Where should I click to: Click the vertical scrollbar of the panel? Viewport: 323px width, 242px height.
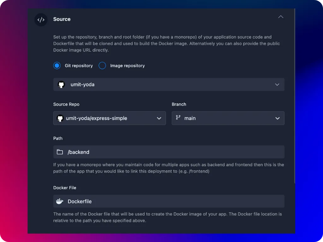[295, 96]
